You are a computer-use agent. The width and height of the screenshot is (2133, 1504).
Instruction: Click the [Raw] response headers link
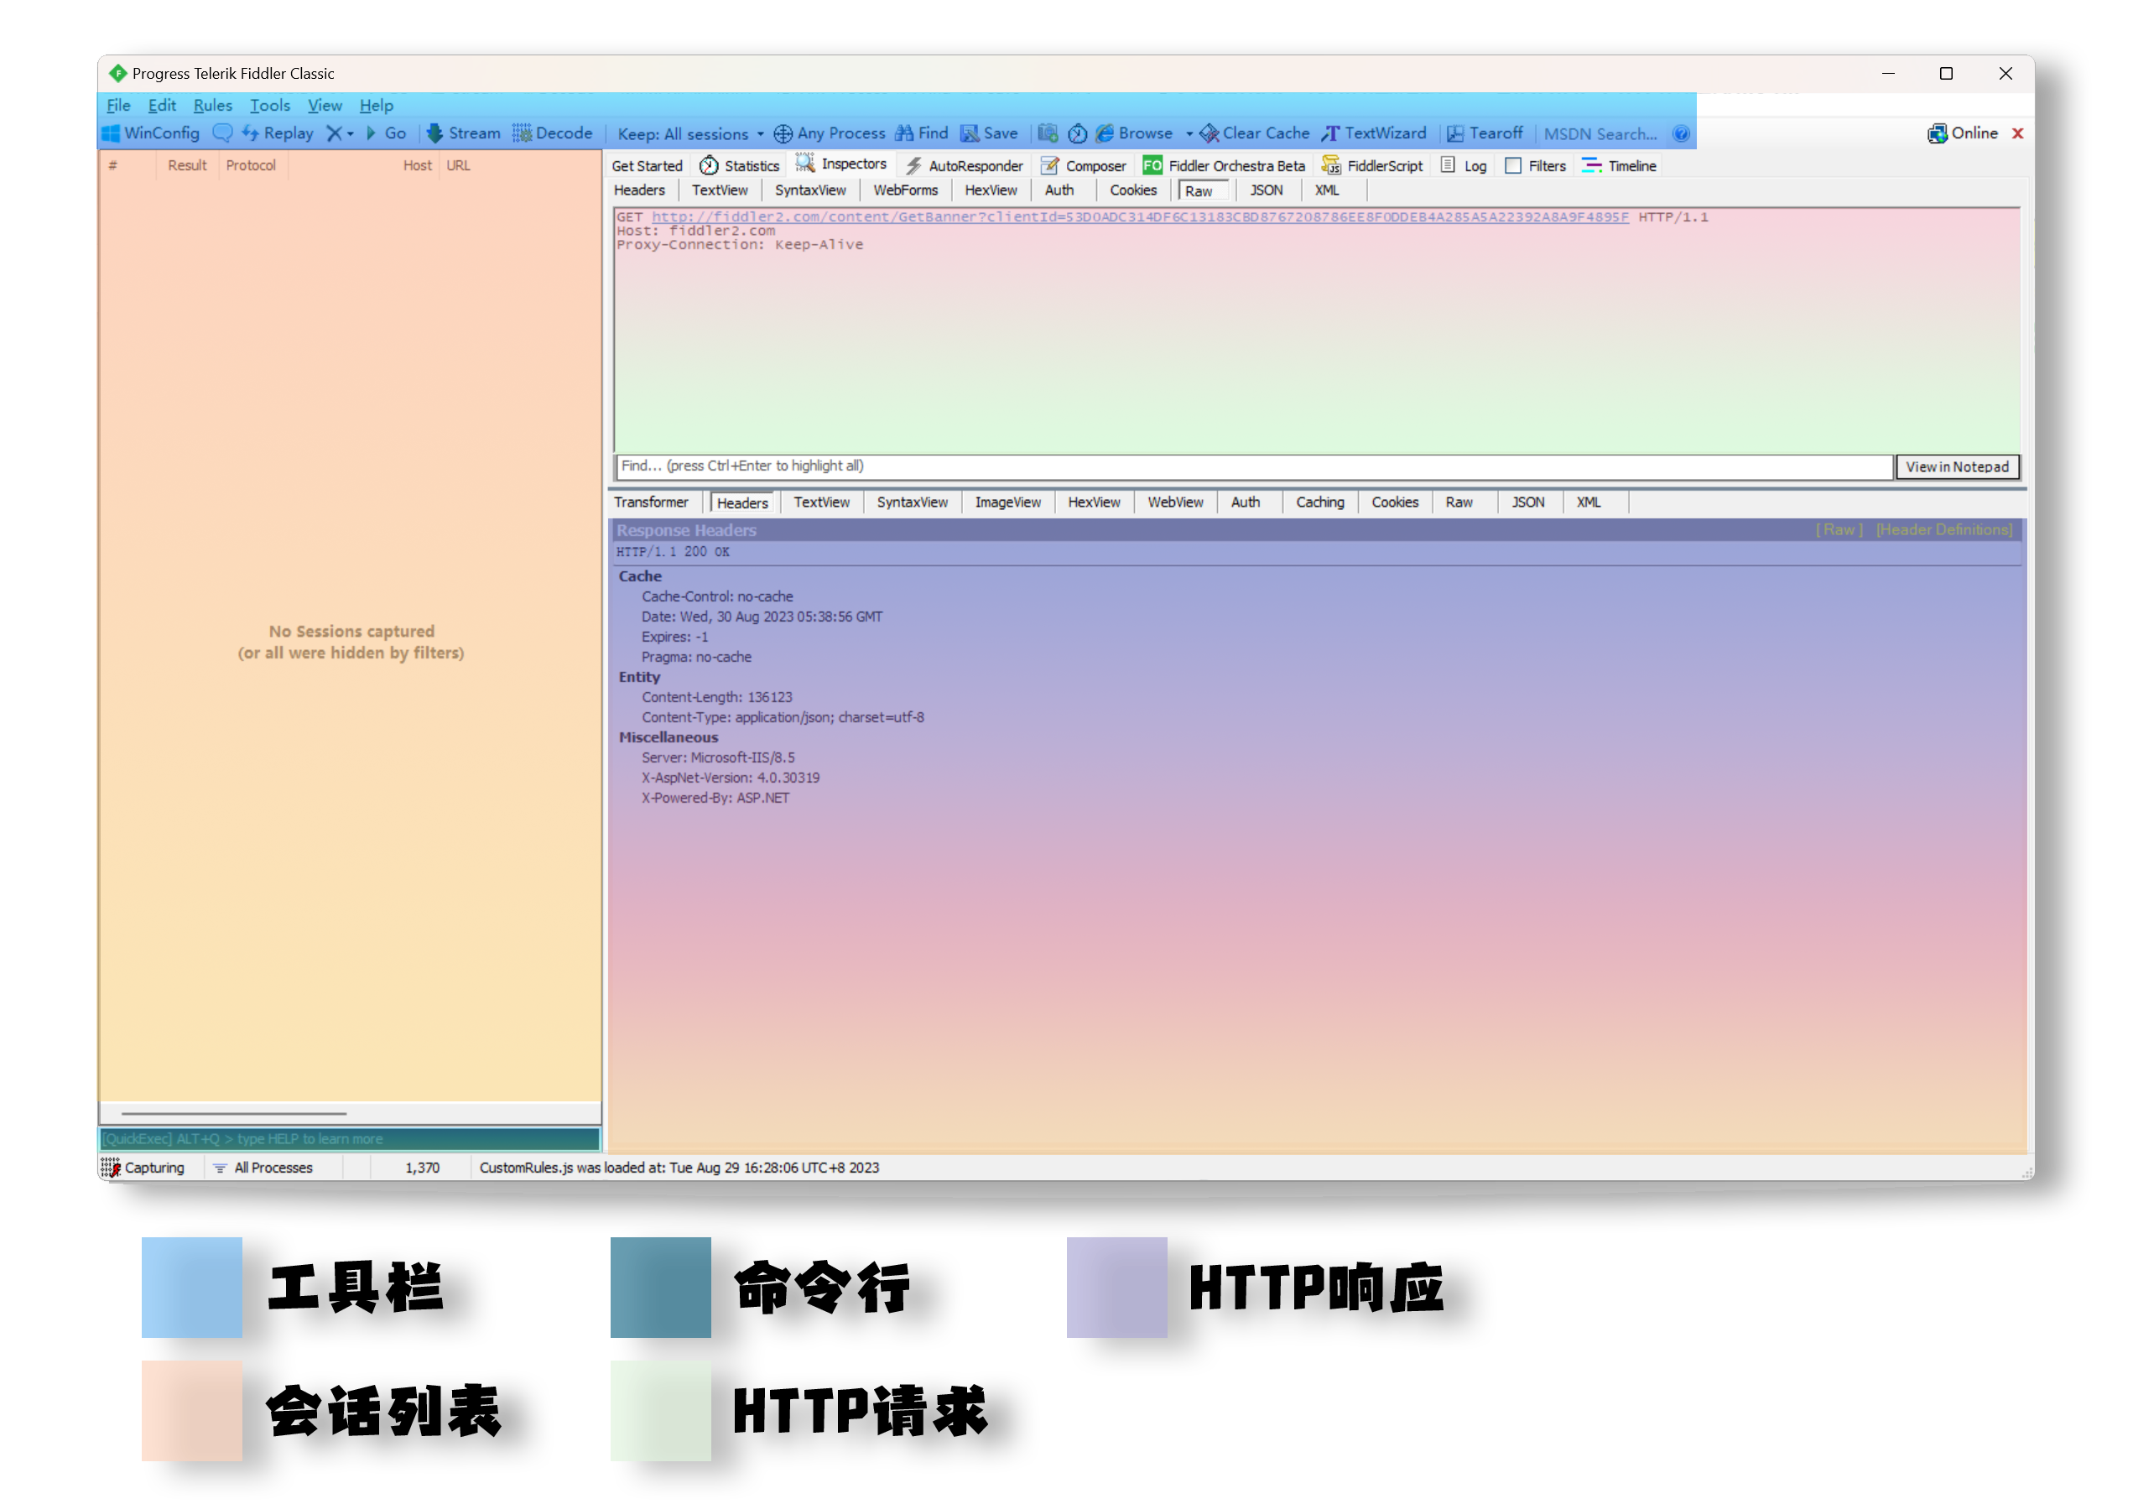coord(1839,529)
